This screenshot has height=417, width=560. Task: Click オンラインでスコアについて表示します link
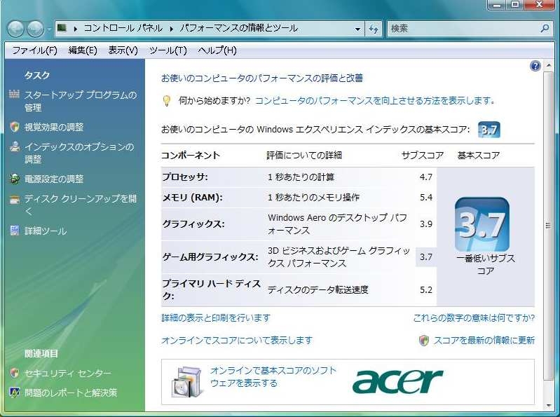tap(237, 340)
